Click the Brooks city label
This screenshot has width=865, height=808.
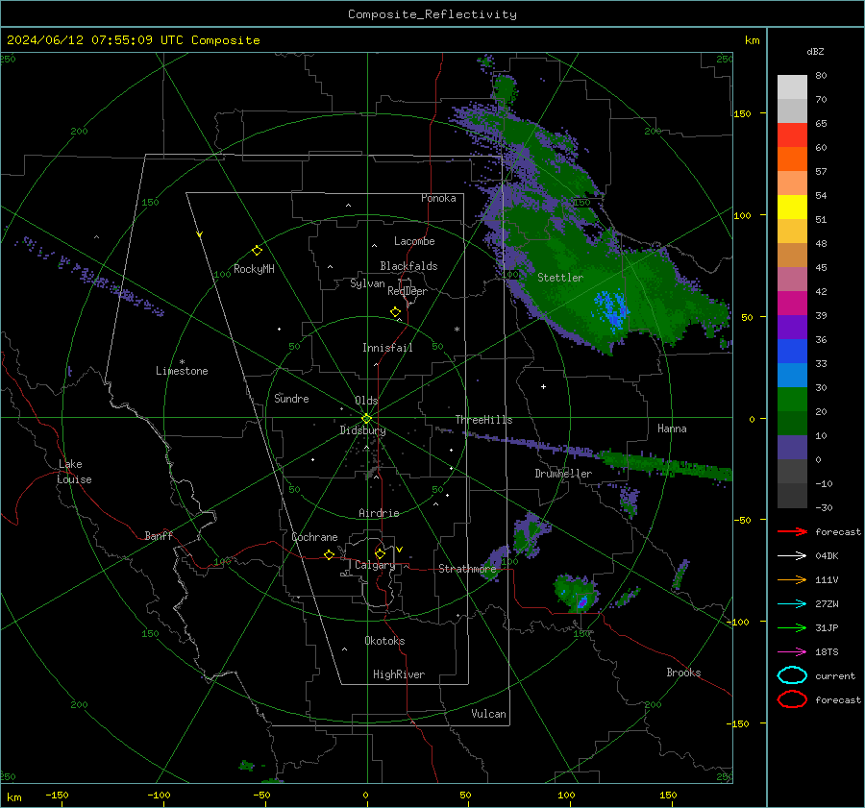[x=683, y=673]
